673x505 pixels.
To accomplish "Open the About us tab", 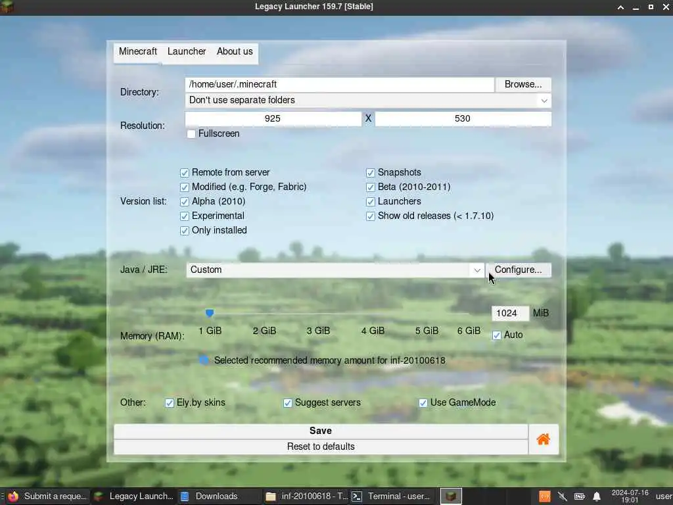I will click(x=235, y=51).
